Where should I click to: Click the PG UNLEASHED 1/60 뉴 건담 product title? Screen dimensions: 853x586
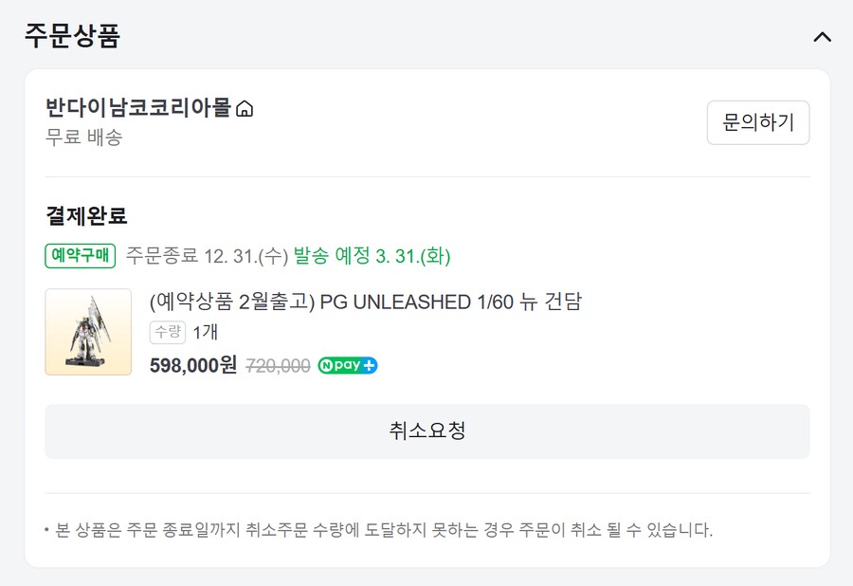click(x=365, y=303)
